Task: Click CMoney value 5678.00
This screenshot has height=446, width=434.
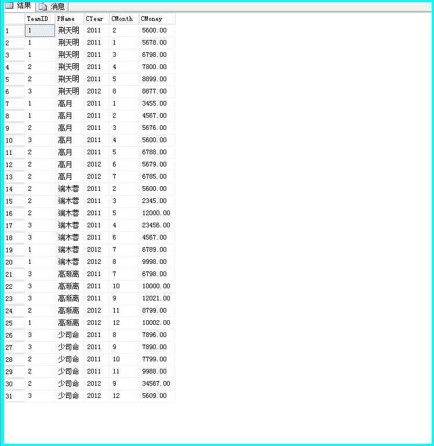Action: pyautogui.click(x=154, y=43)
